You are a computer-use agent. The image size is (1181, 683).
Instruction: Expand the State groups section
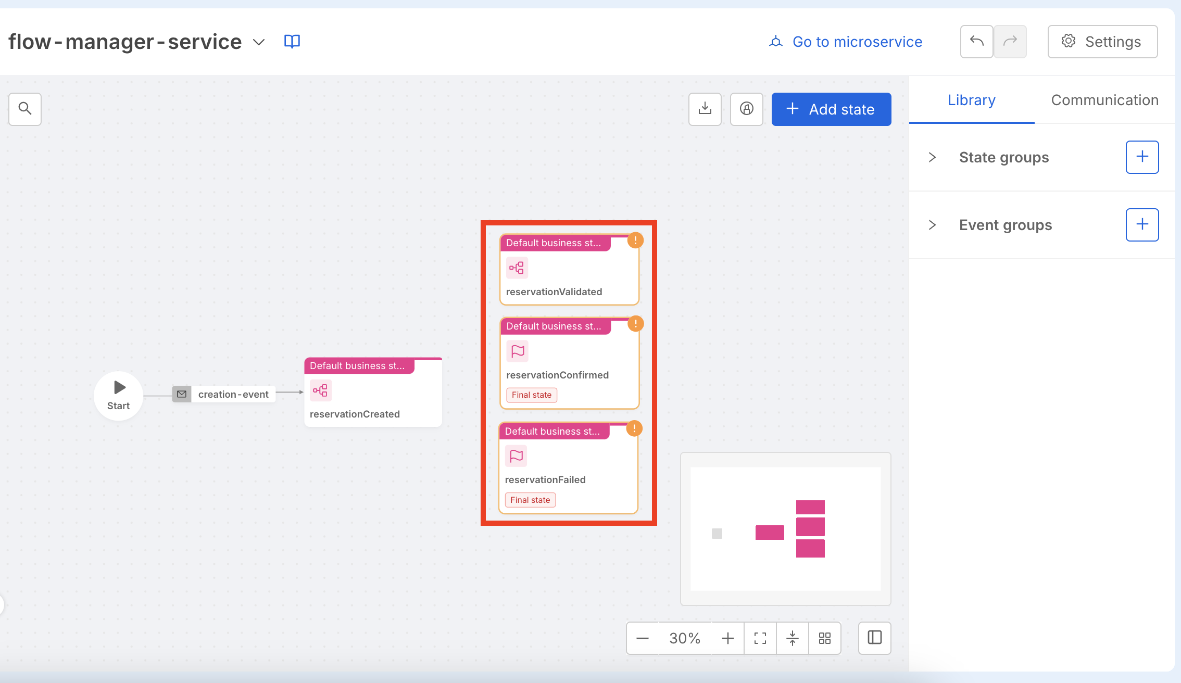point(932,157)
